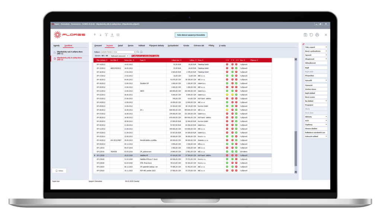Go to the next record with the down arrow
381x216 pixels.
pyautogui.click(x=100, y=35)
